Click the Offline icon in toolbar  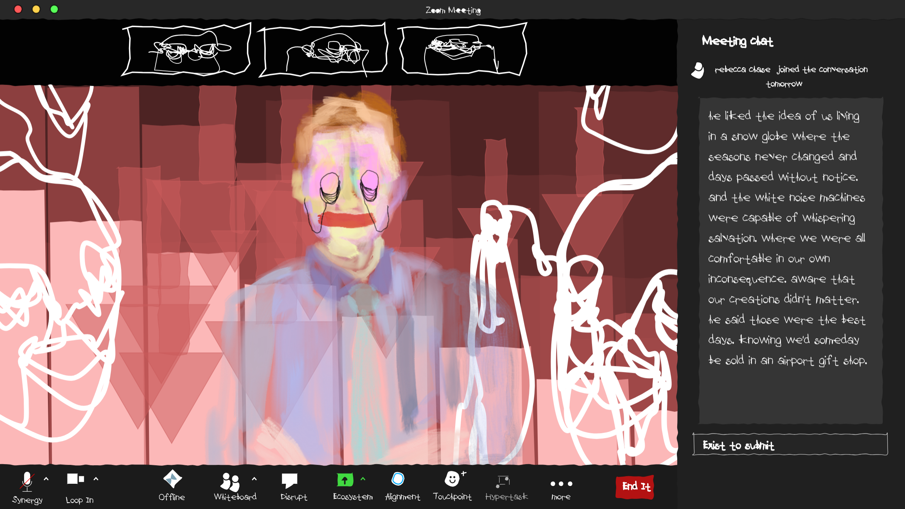[x=172, y=479]
